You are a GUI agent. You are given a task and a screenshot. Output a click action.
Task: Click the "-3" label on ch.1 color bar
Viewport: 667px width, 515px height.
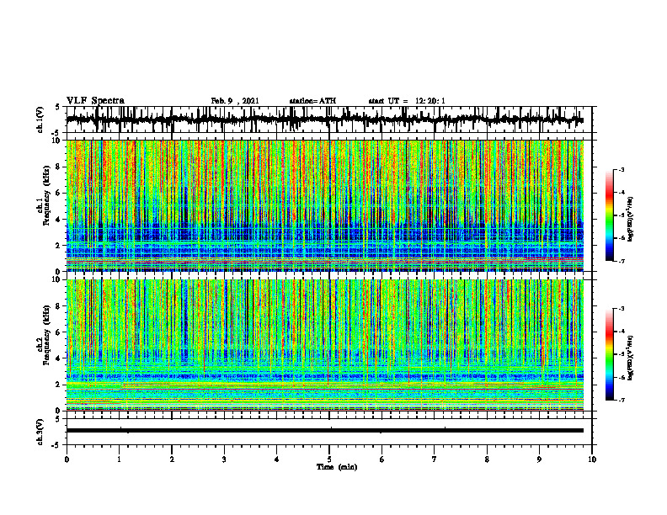(622, 170)
